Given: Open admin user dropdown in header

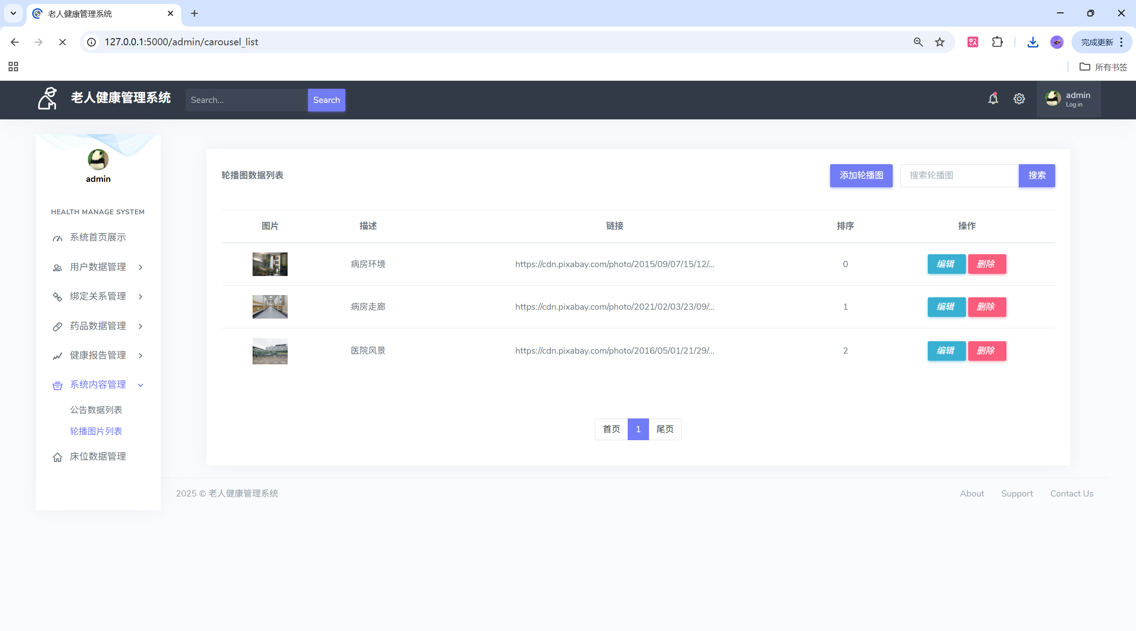Looking at the screenshot, I should point(1069,99).
